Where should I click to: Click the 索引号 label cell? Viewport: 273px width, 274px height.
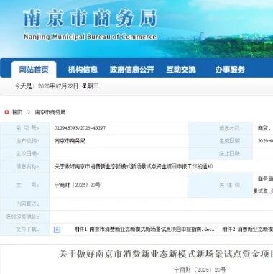[x=25, y=128]
